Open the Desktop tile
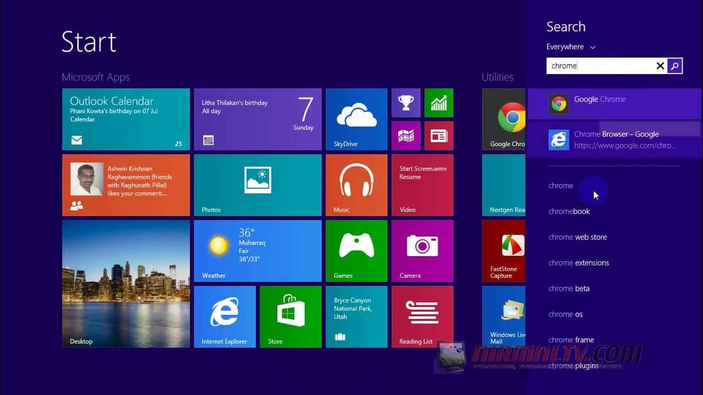 pos(126,284)
